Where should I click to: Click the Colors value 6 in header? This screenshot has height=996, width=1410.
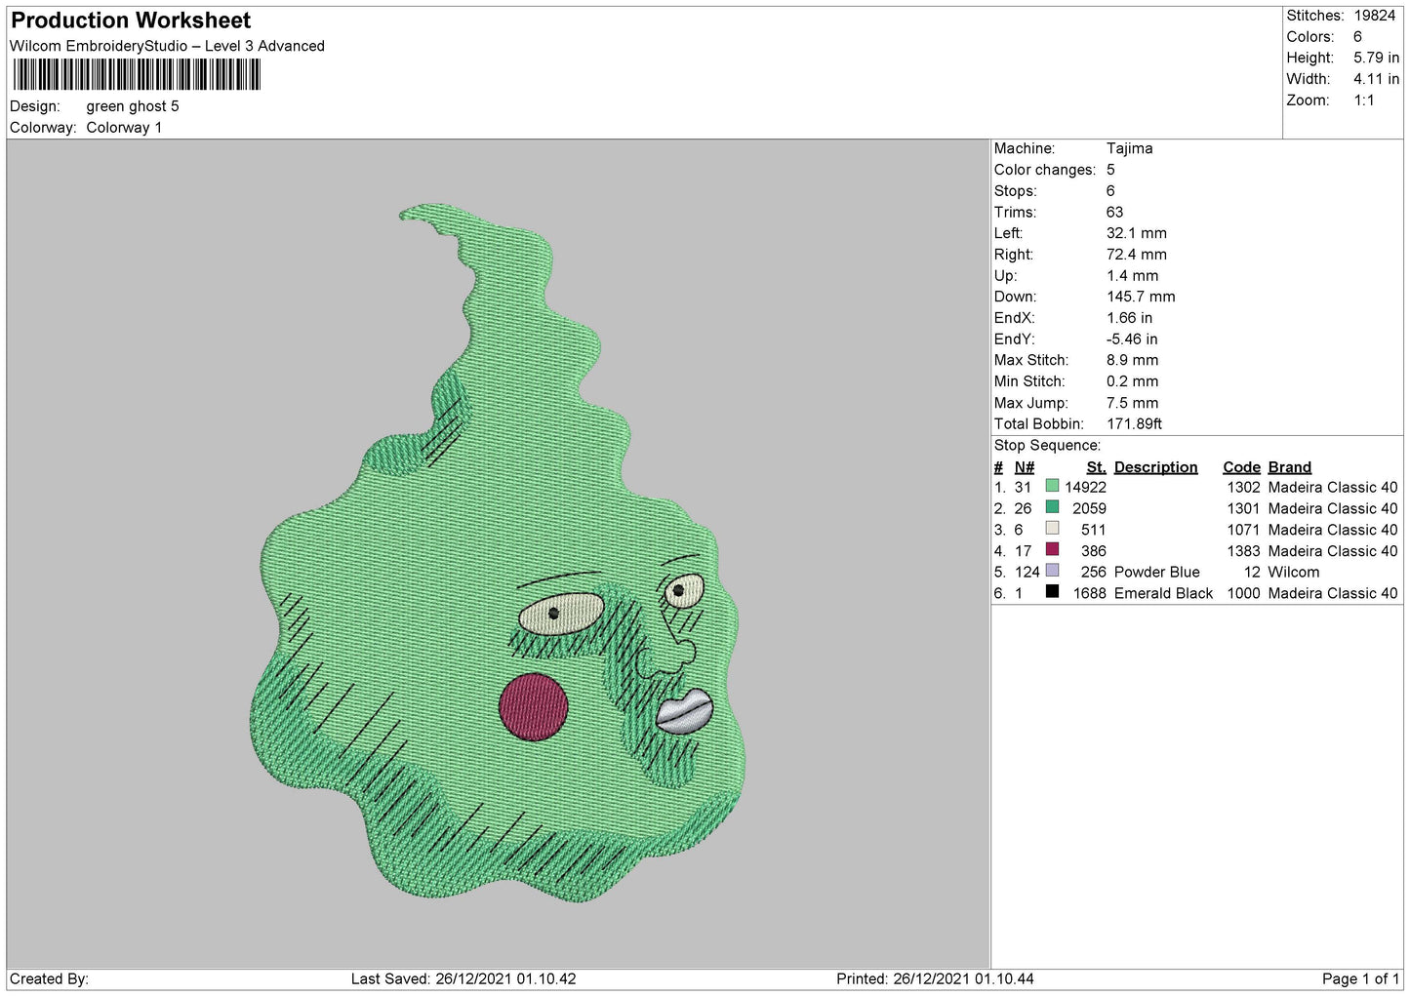[x=1357, y=37]
